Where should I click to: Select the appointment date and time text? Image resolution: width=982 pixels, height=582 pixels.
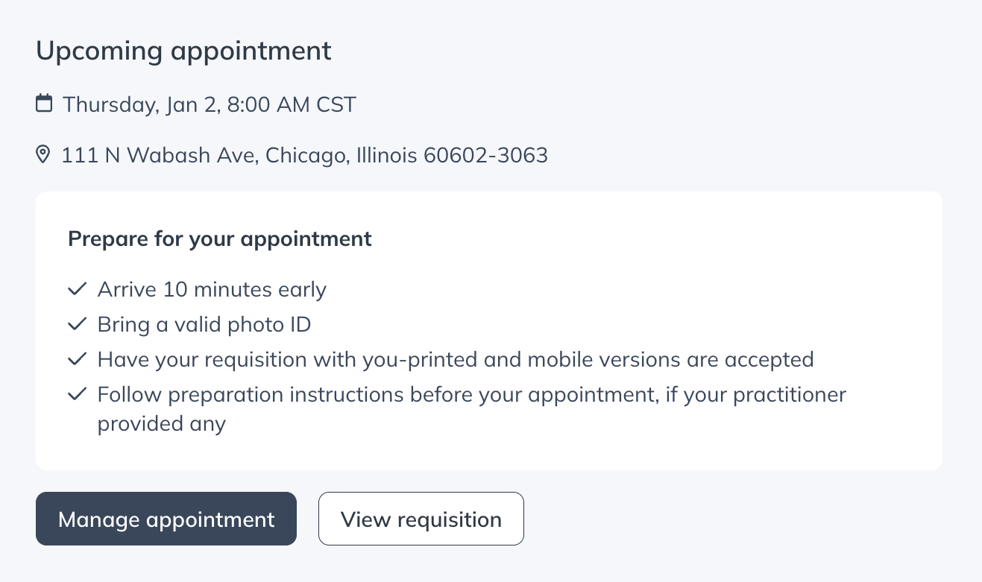210,104
